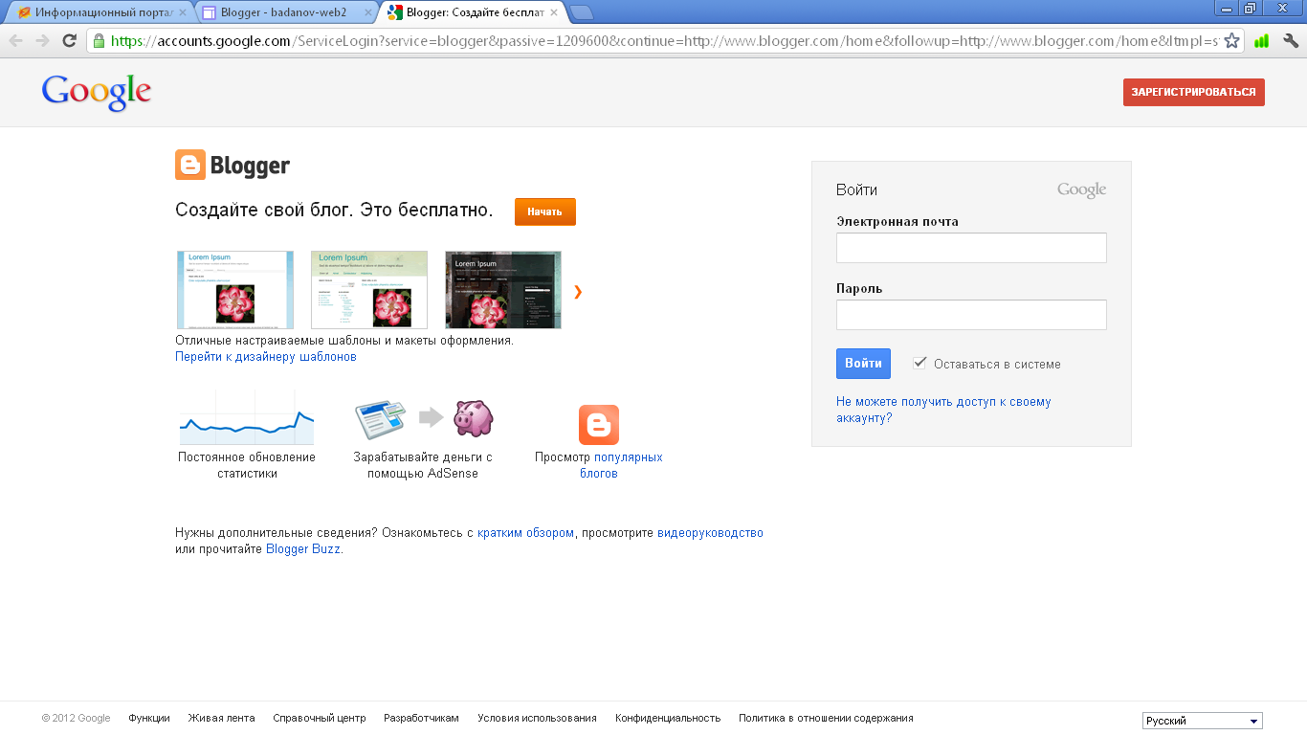
Task: Click Зарабатывайте деньги с помощью AdSense text
Action: (423, 465)
